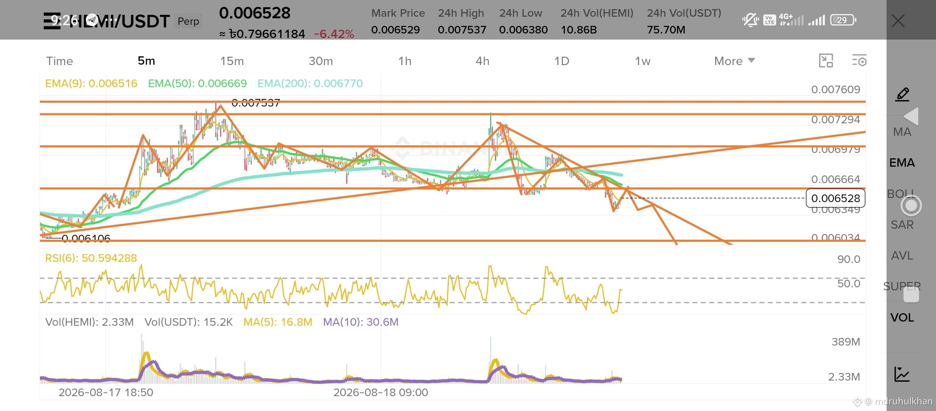The width and height of the screenshot is (936, 411).
Task: Open the hamburger menu beside HEMI/USDT
Action: coord(52,21)
